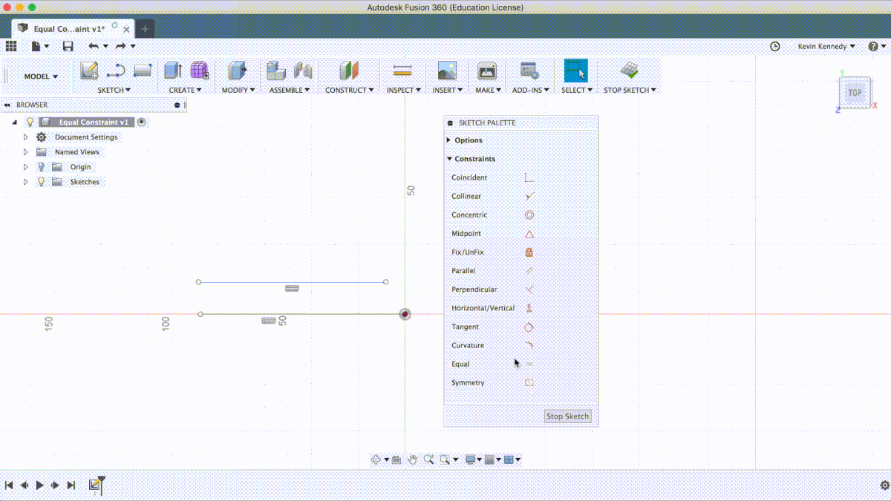
Task: Click the Save disk icon
Action: point(68,46)
